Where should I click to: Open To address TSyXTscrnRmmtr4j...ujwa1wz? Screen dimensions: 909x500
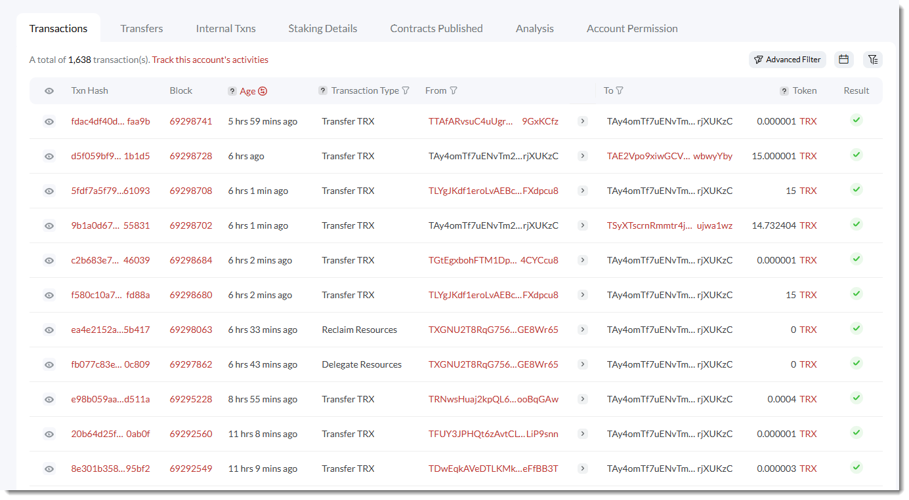669,225
